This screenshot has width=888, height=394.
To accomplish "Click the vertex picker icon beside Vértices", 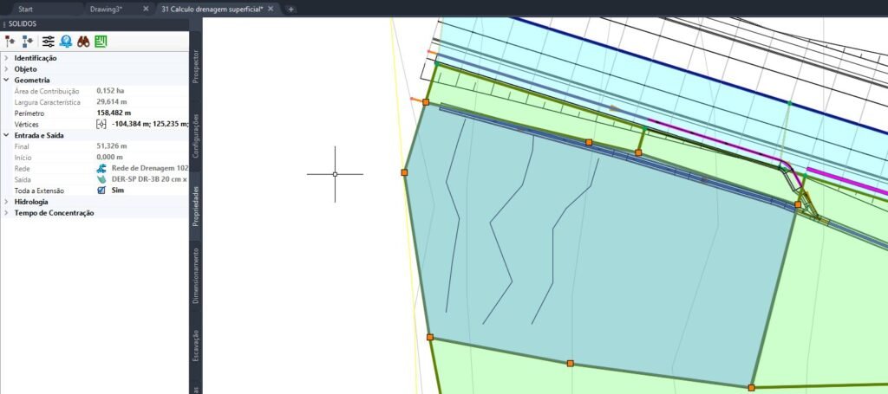I will tap(101, 124).
